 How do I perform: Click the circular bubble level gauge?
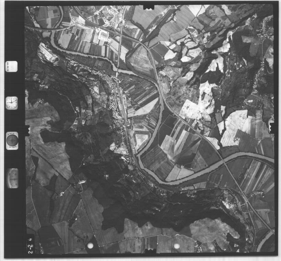[x=12, y=141]
